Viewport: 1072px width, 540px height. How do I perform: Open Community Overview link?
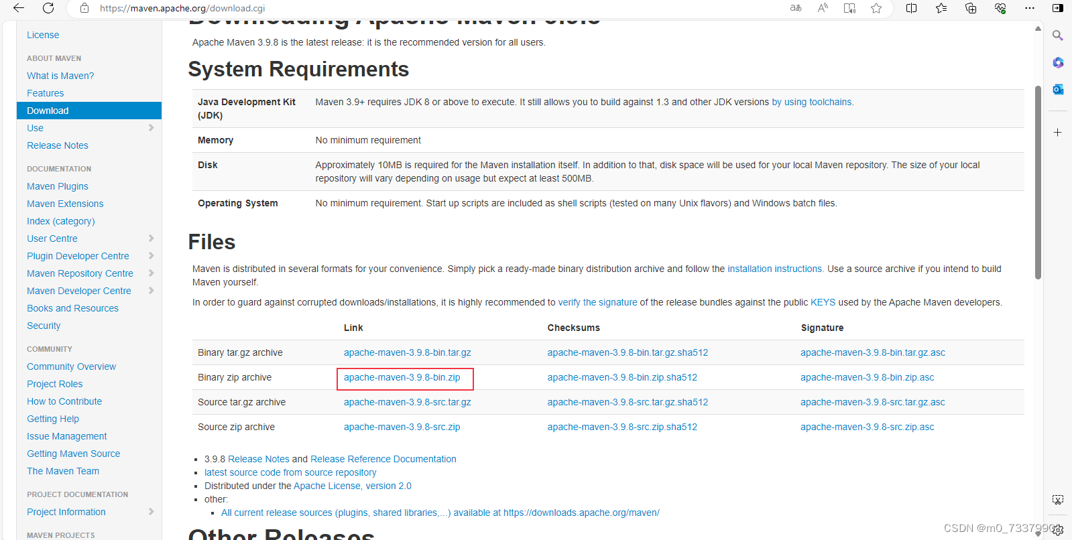[x=72, y=366]
